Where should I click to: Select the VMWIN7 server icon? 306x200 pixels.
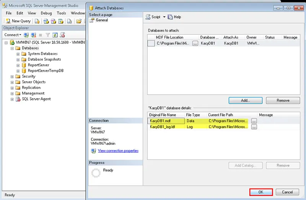pyautogui.click(x=12, y=42)
